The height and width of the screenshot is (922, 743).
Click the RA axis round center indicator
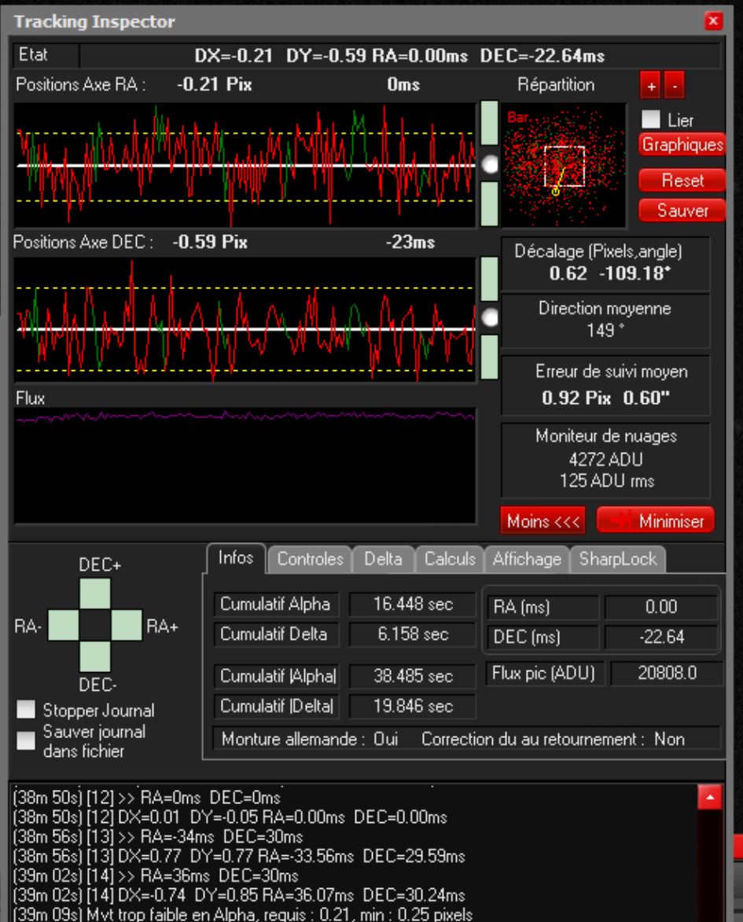tap(490, 164)
